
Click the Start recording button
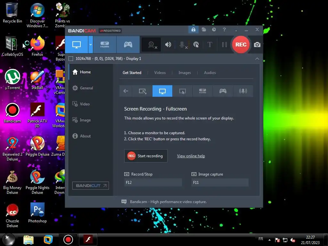click(x=146, y=156)
